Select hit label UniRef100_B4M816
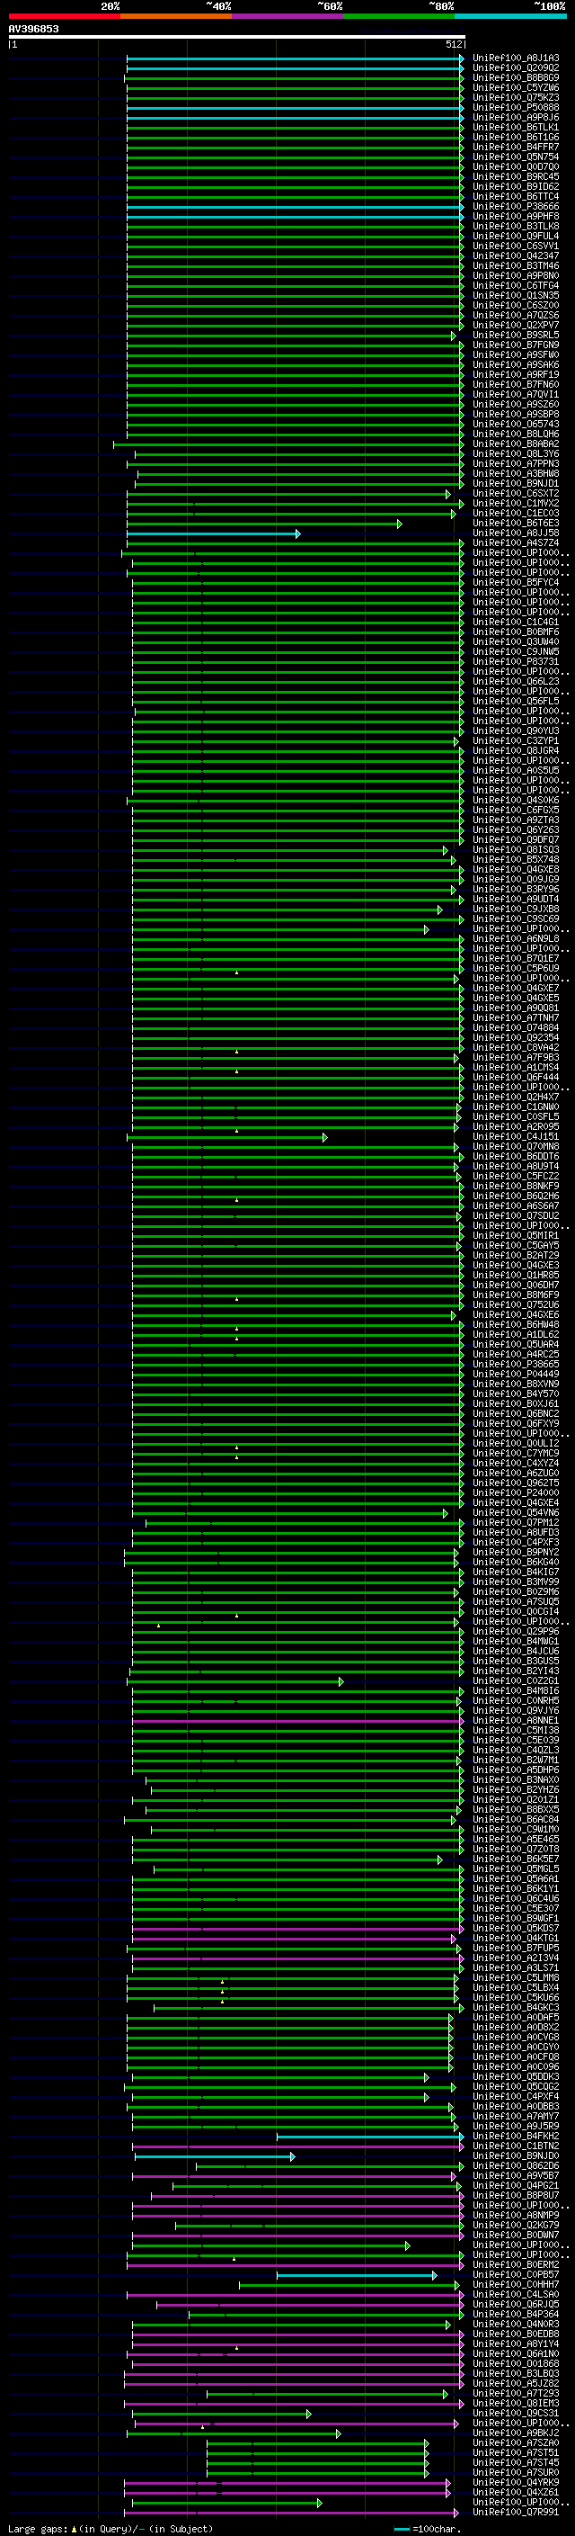 [516, 1691]
